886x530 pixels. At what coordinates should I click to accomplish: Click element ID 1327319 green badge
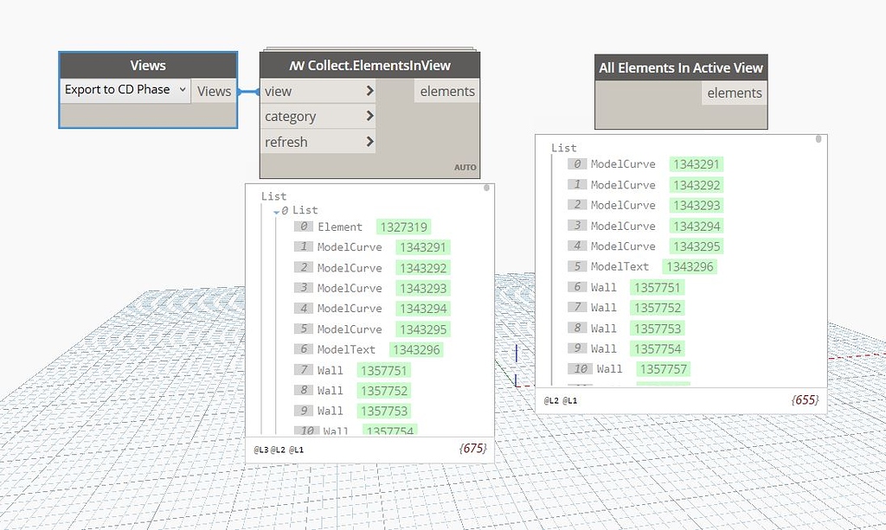click(x=403, y=227)
